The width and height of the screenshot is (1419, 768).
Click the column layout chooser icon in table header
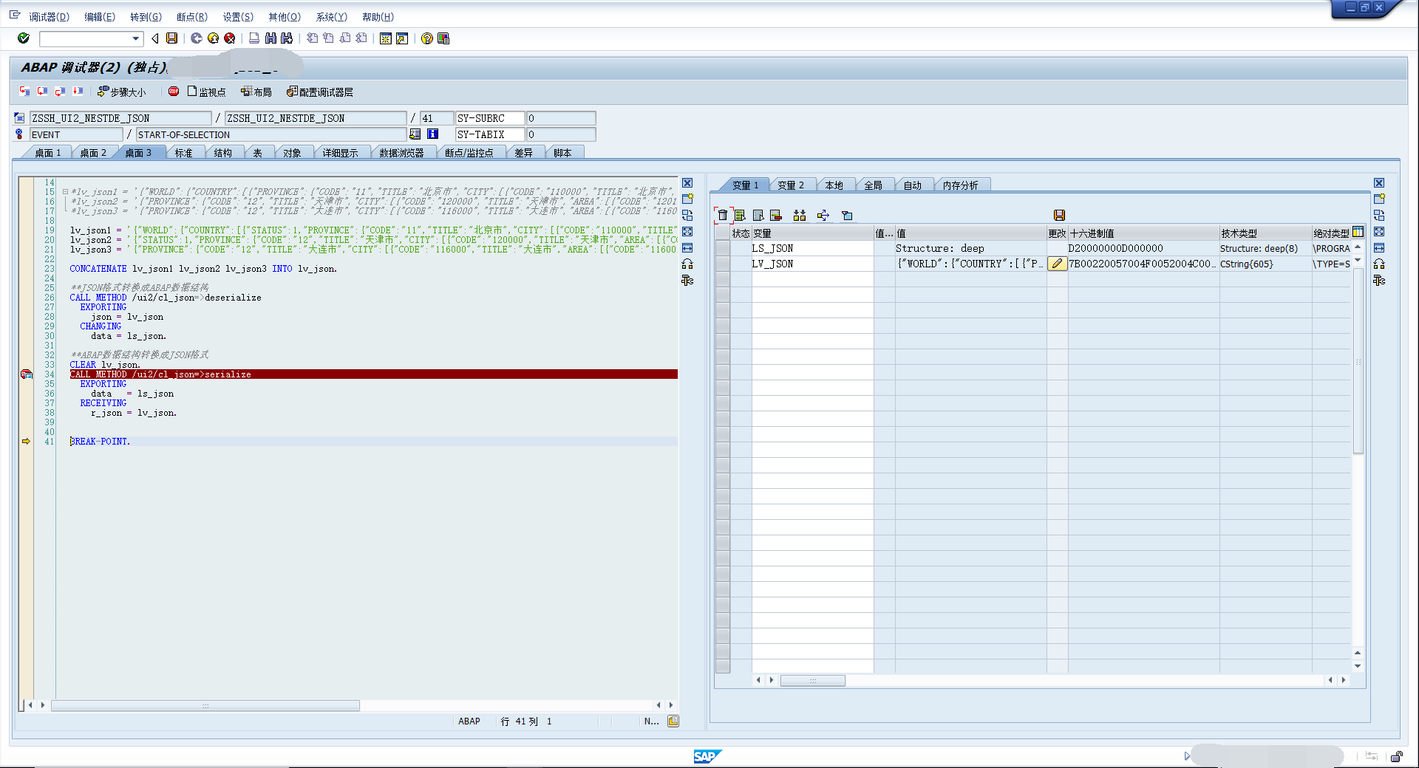(1358, 232)
